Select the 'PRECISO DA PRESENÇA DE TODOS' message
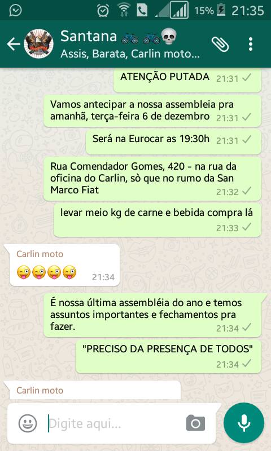The image size is (271, 451). (x=168, y=356)
